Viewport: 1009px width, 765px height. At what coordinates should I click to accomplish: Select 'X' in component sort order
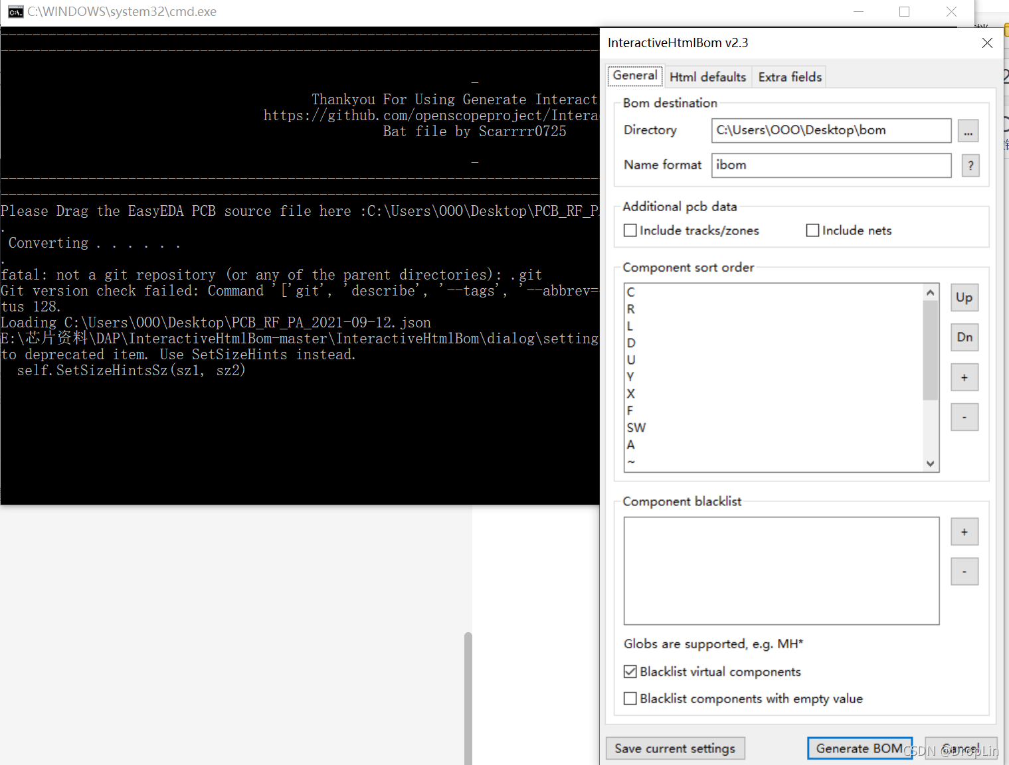(773, 394)
